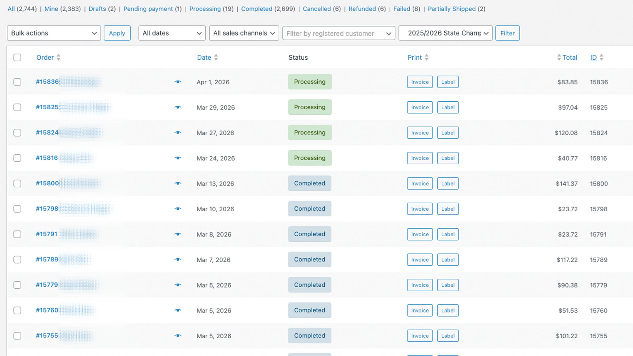Sort orders using the Order column sort arrows

click(x=59, y=57)
